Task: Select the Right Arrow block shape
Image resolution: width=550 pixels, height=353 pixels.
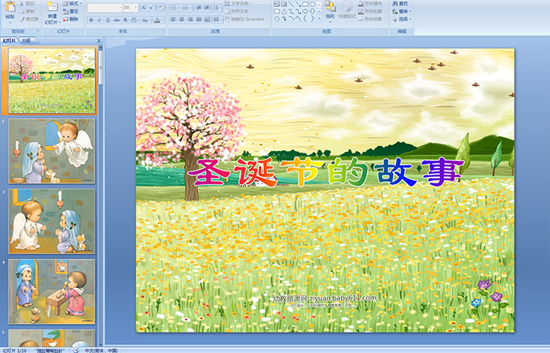Action: click(305, 11)
